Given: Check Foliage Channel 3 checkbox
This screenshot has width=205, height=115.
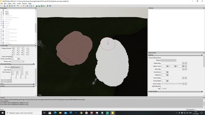Looking at the screenshot, I should [28, 48].
